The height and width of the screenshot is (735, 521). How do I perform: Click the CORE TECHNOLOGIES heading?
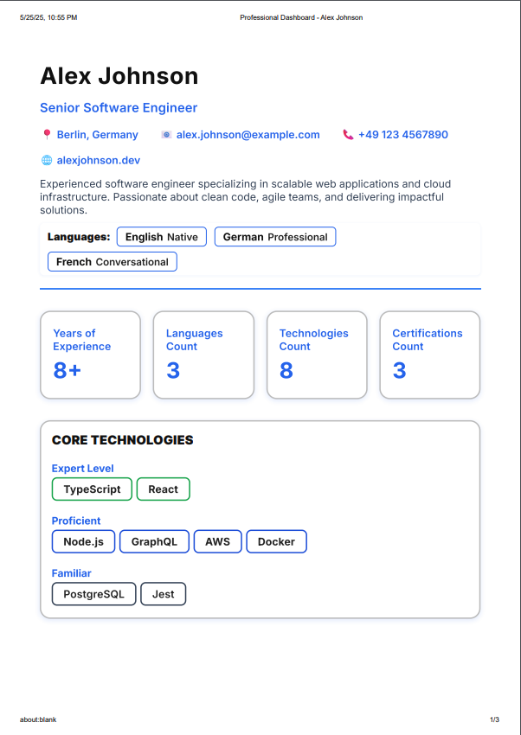pos(122,440)
